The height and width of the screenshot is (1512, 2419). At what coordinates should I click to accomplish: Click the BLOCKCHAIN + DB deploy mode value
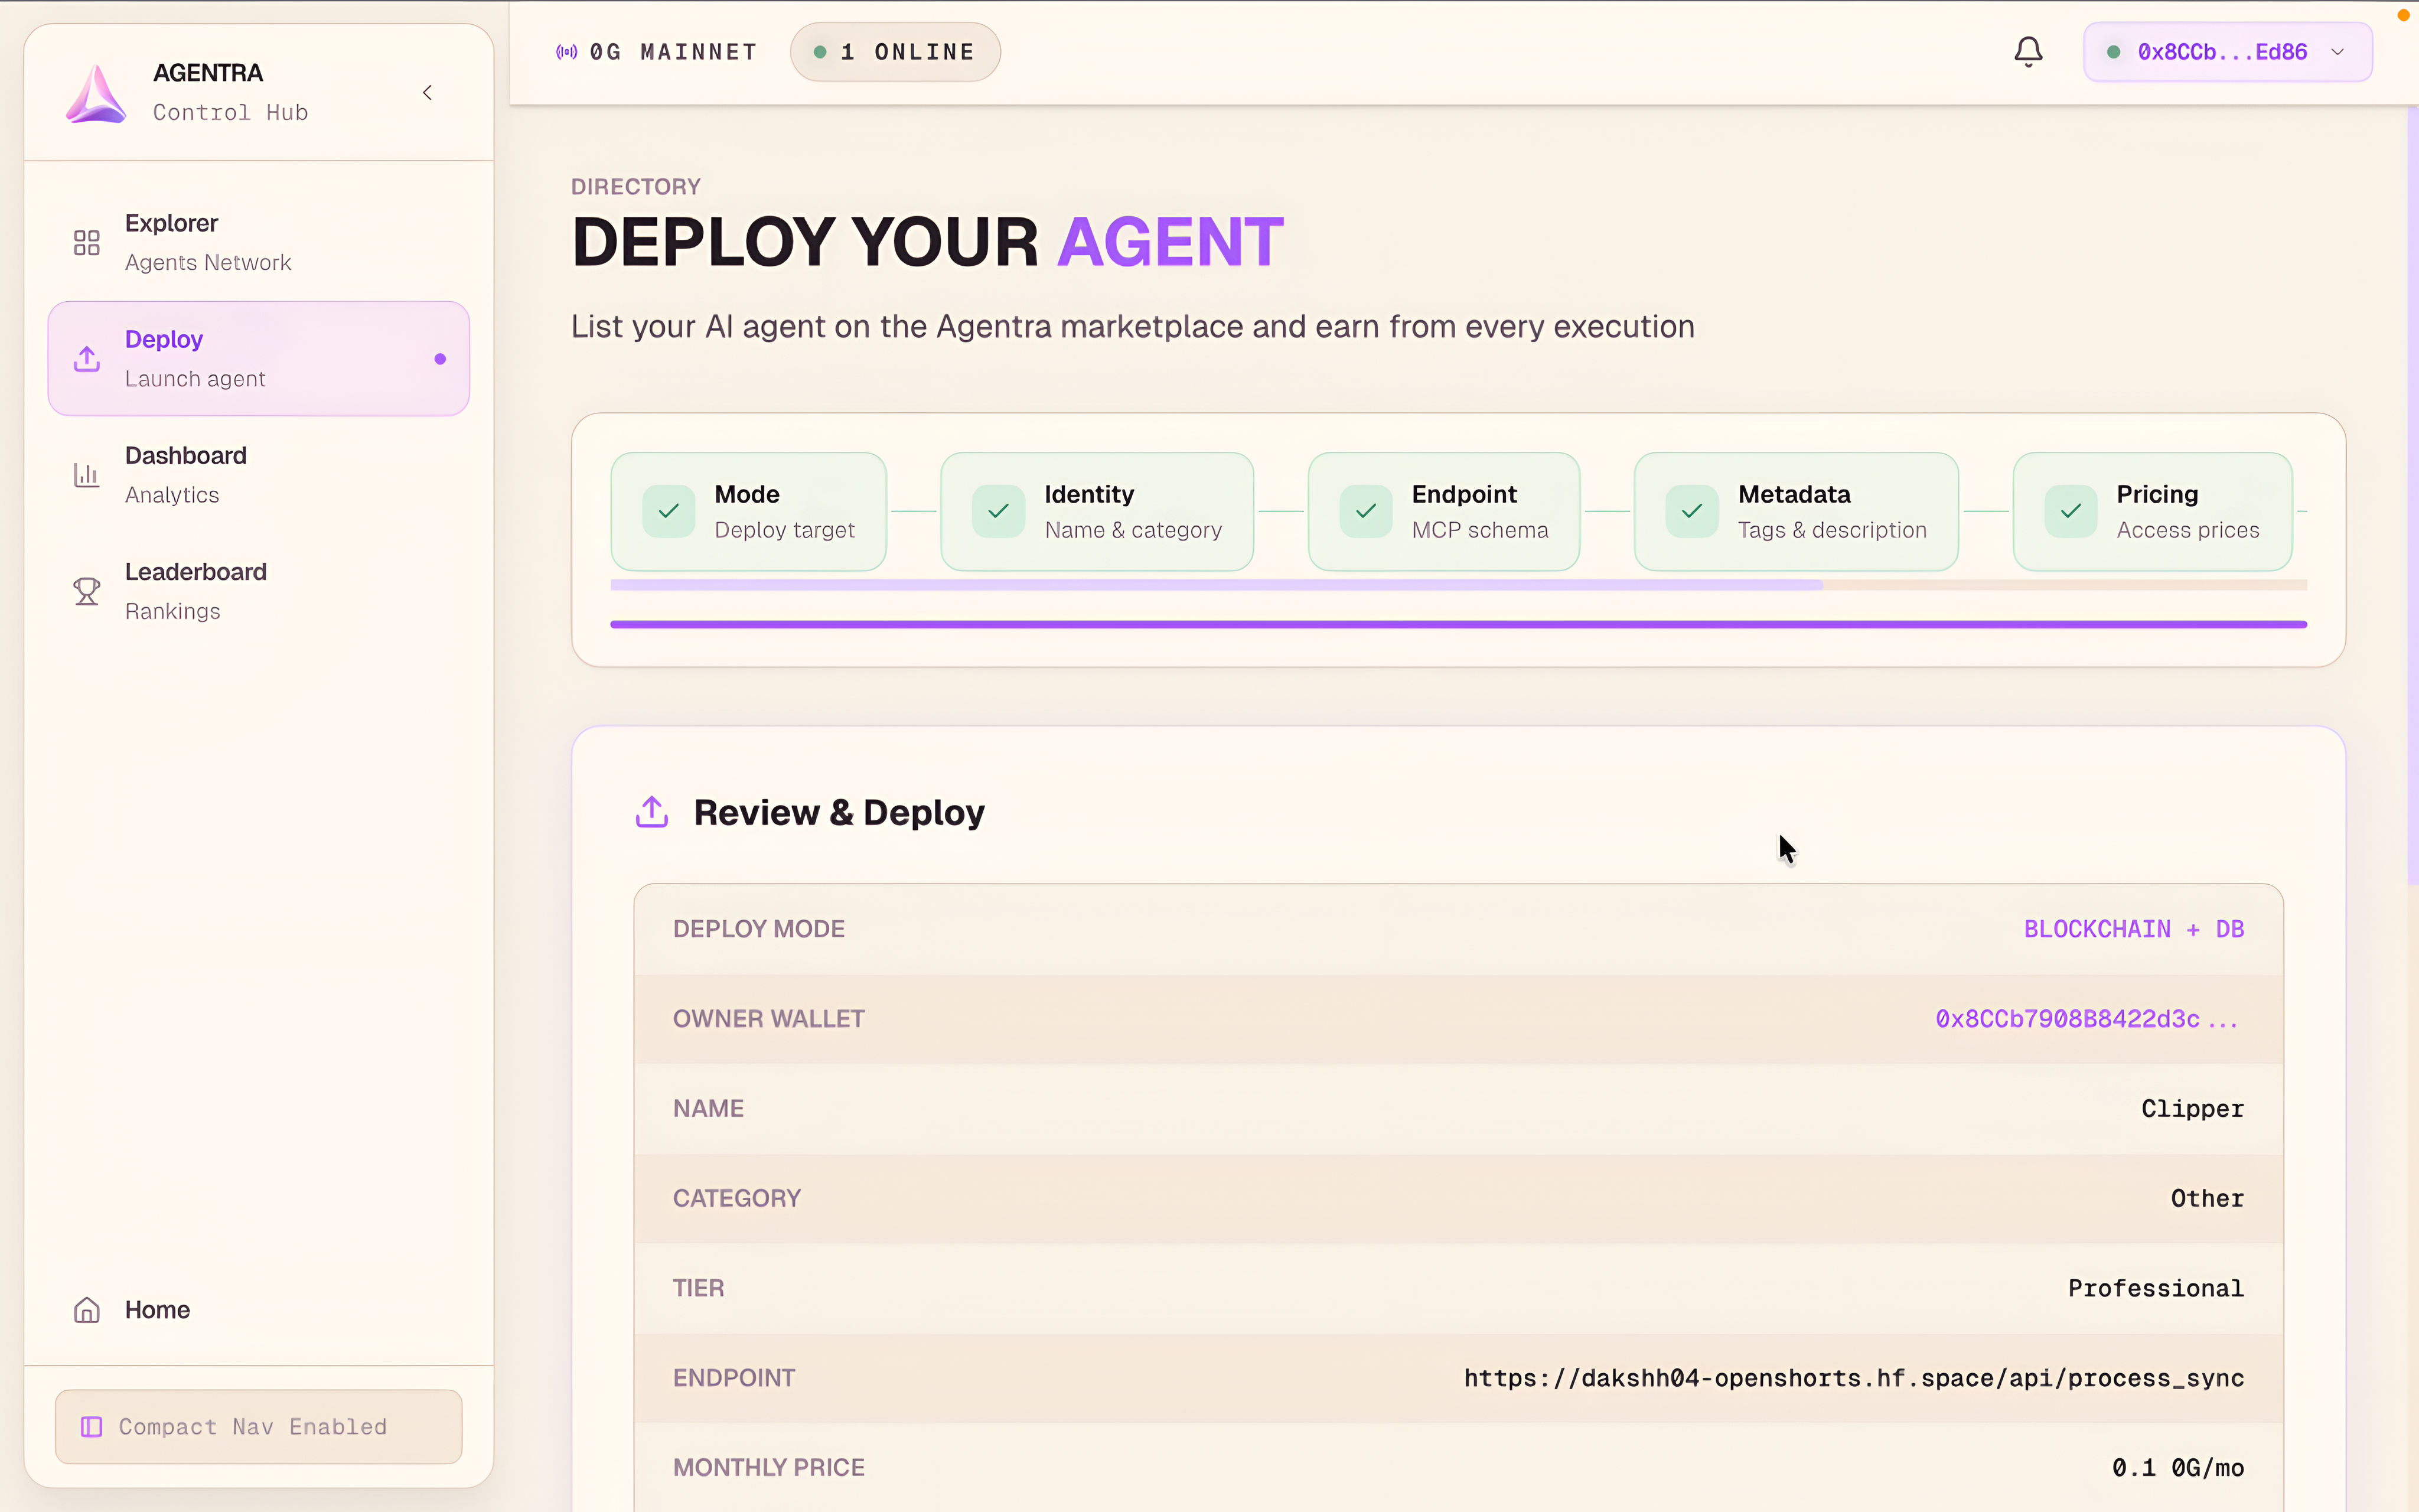click(x=2134, y=929)
